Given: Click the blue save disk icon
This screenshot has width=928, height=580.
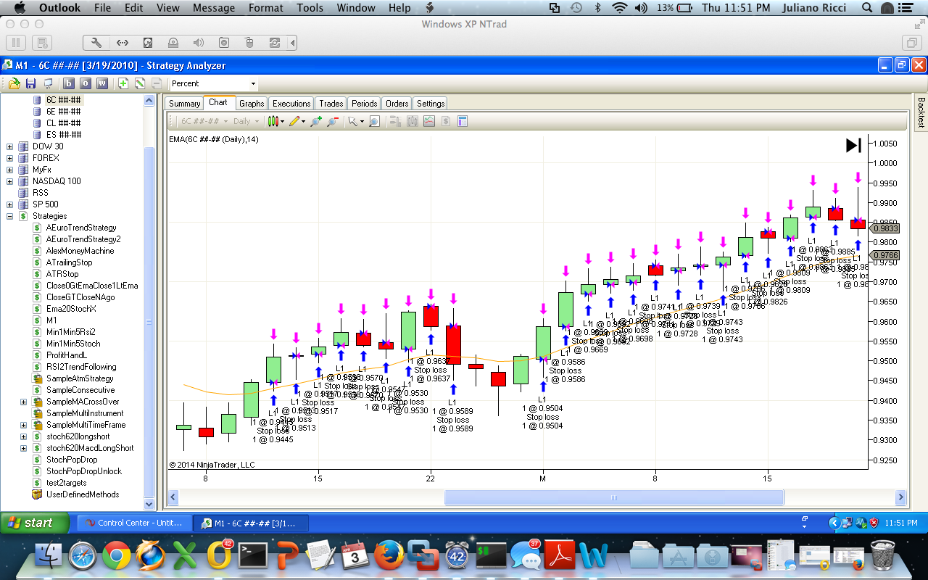Looking at the screenshot, I should click(30, 83).
